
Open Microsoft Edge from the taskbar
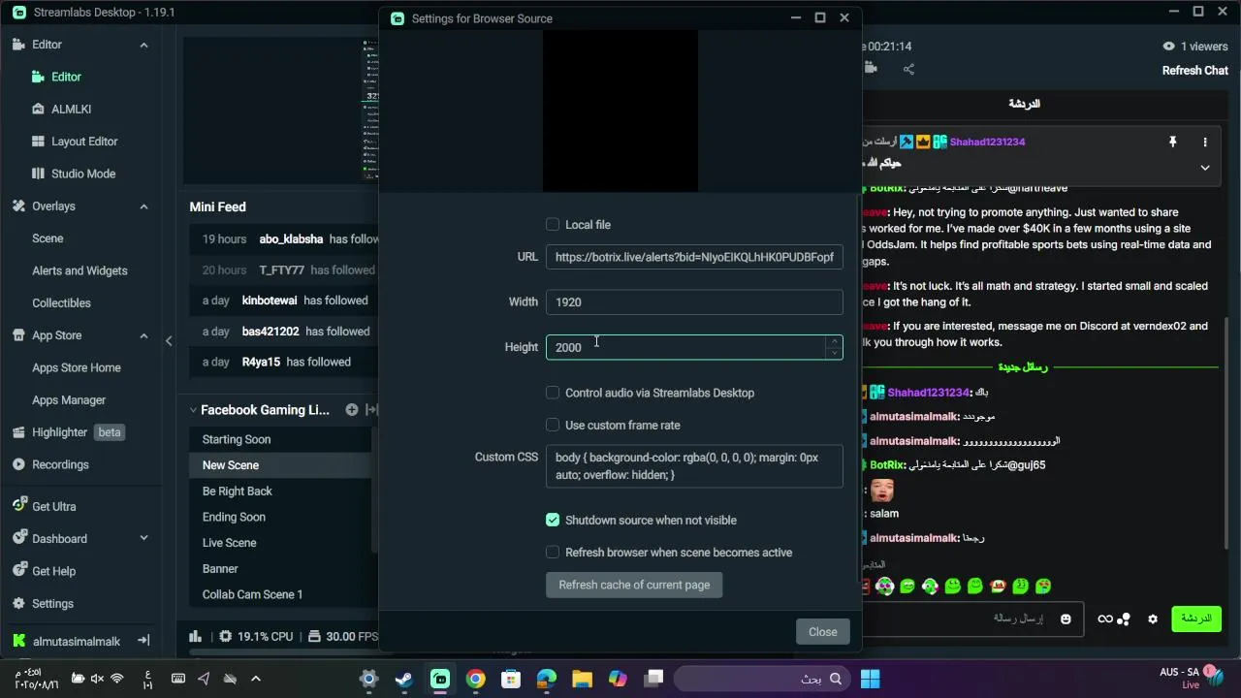[x=547, y=679]
